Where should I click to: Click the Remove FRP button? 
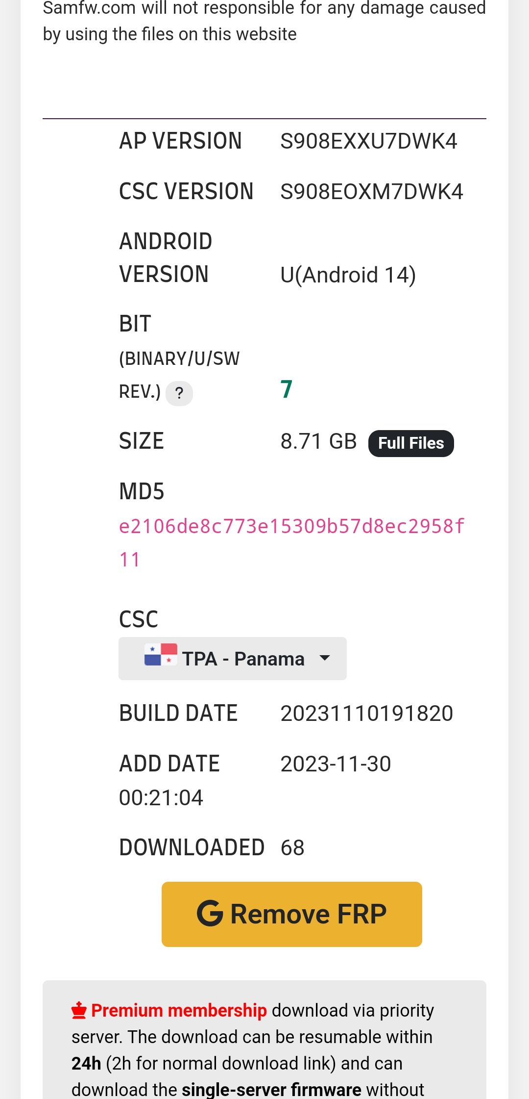click(x=291, y=913)
